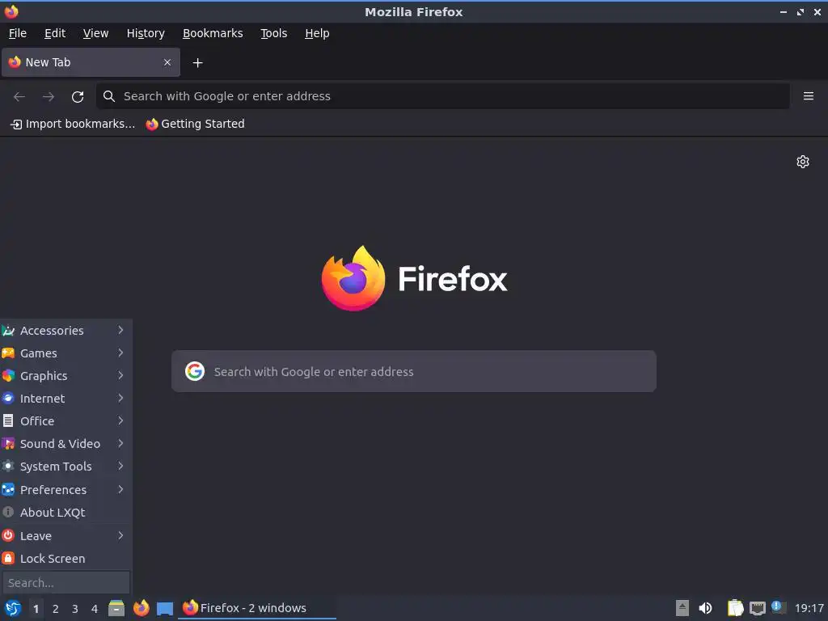This screenshot has width=828, height=621.
Task: Open the update notifier tray icon
Action: pyautogui.click(x=779, y=607)
